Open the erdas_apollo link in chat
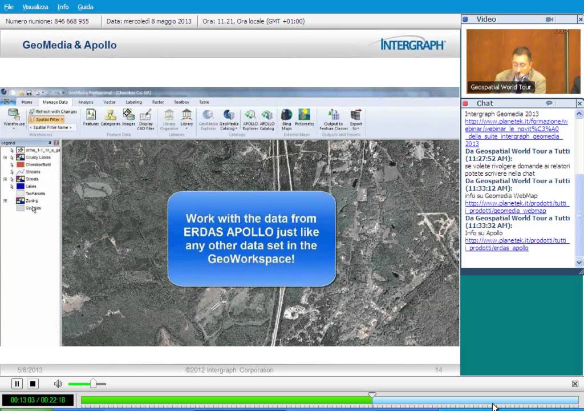 click(x=517, y=244)
